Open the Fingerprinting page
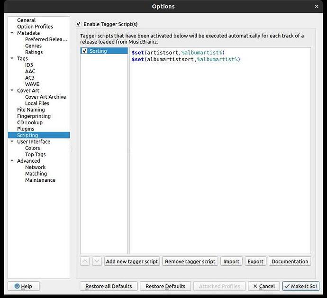 coord(34,116)
